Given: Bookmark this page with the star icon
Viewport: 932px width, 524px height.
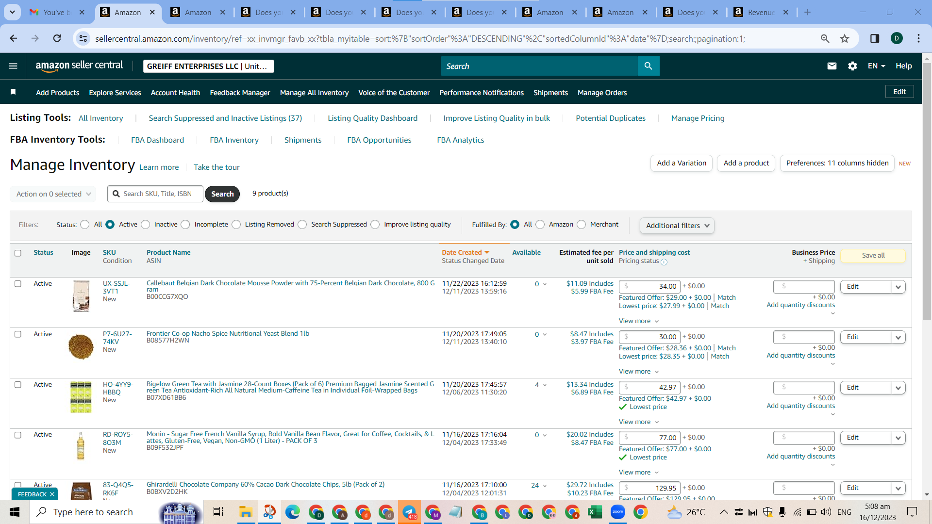Looking at the screenshot, I should click(845, 38).
